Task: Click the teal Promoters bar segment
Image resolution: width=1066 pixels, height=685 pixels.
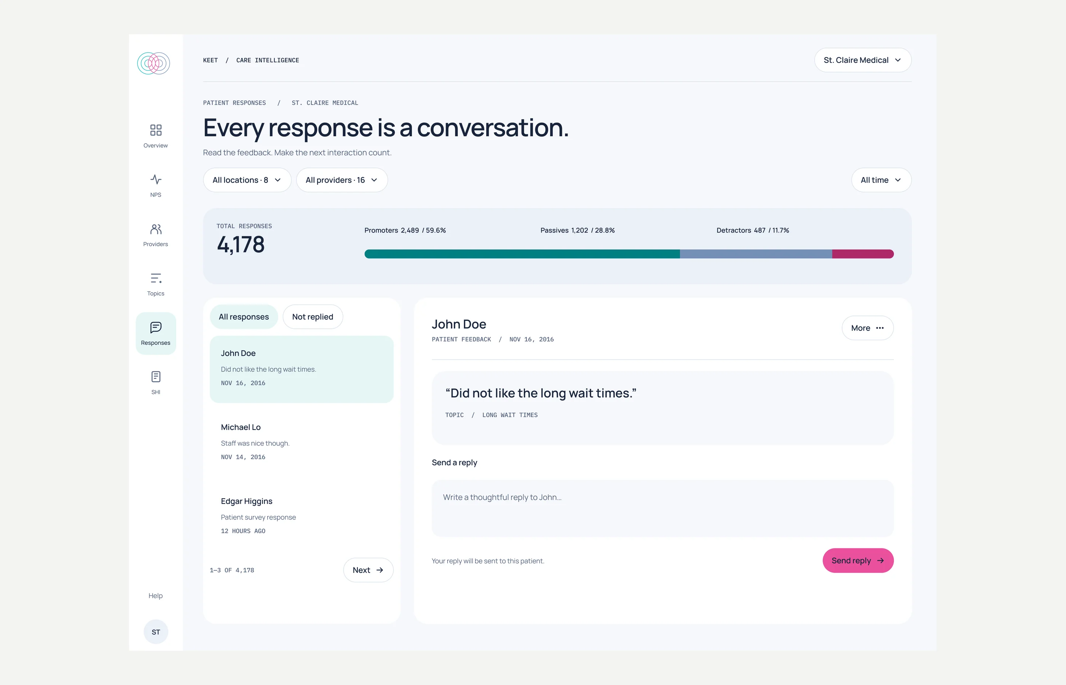Action: (x=522, y=254)
